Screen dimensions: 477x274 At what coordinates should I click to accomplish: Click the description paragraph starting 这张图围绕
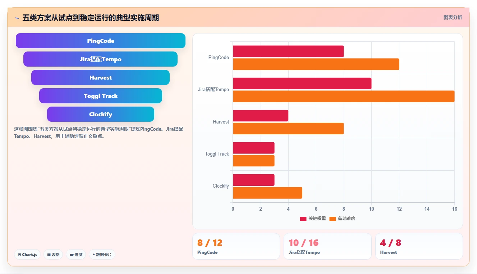click(x=98, y=132)
